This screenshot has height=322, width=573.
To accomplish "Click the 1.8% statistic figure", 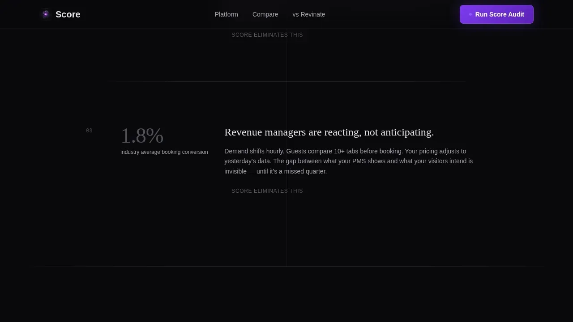I will pyautogui.click(x=142, y=136).
